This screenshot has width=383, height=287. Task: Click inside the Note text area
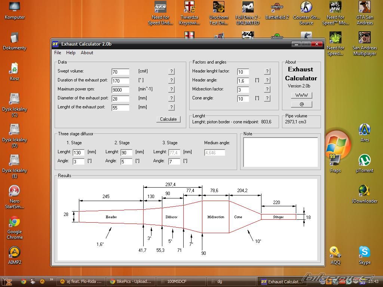281,152
